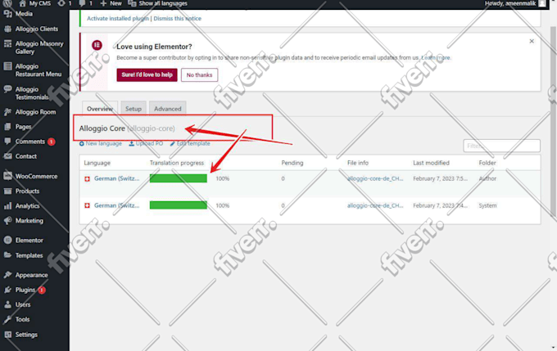
Task: Sort by Language column header
Action: click(x=97, y=163)
